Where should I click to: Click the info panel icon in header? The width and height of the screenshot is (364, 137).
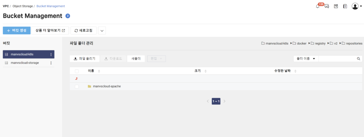coord(345,6)
